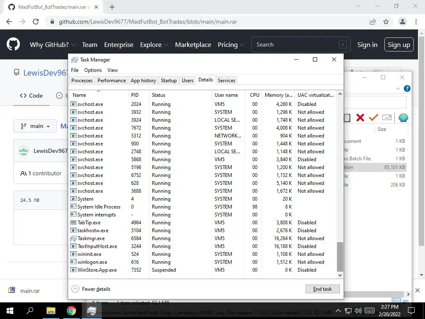This screenshot has height=319, width=425.
Task: Open File Explorer from the taskbar
Action: (51, 311)
